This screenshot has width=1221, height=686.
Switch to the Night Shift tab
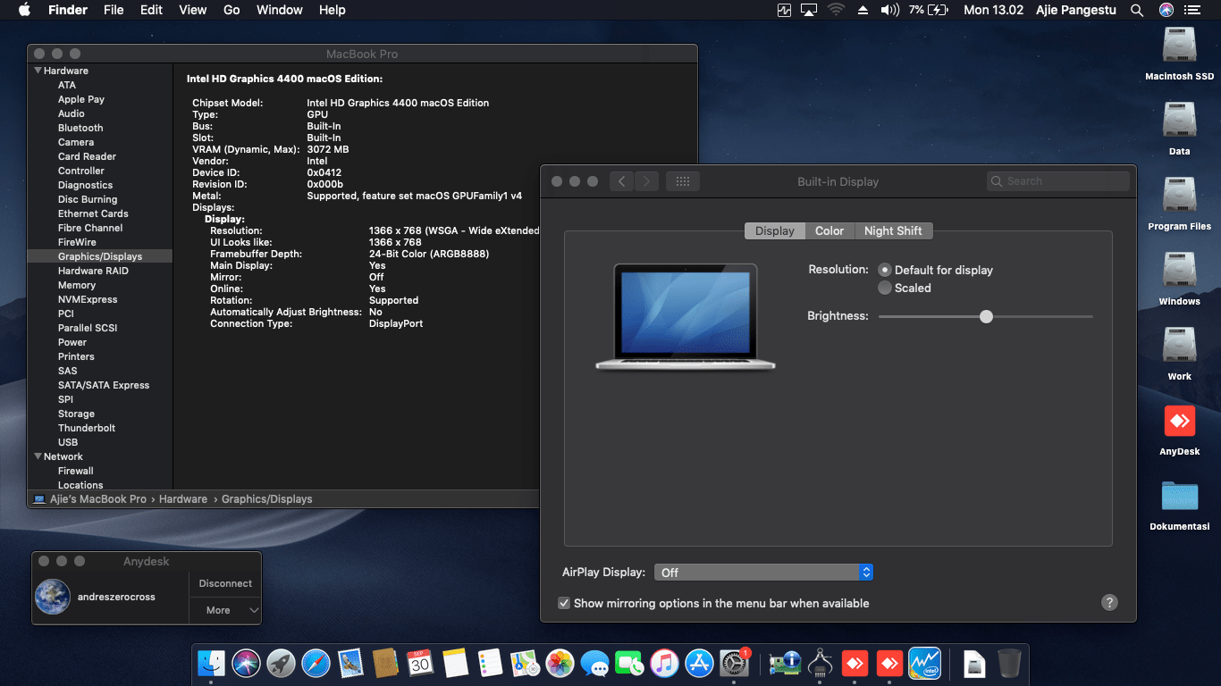(x=893, y=230)
